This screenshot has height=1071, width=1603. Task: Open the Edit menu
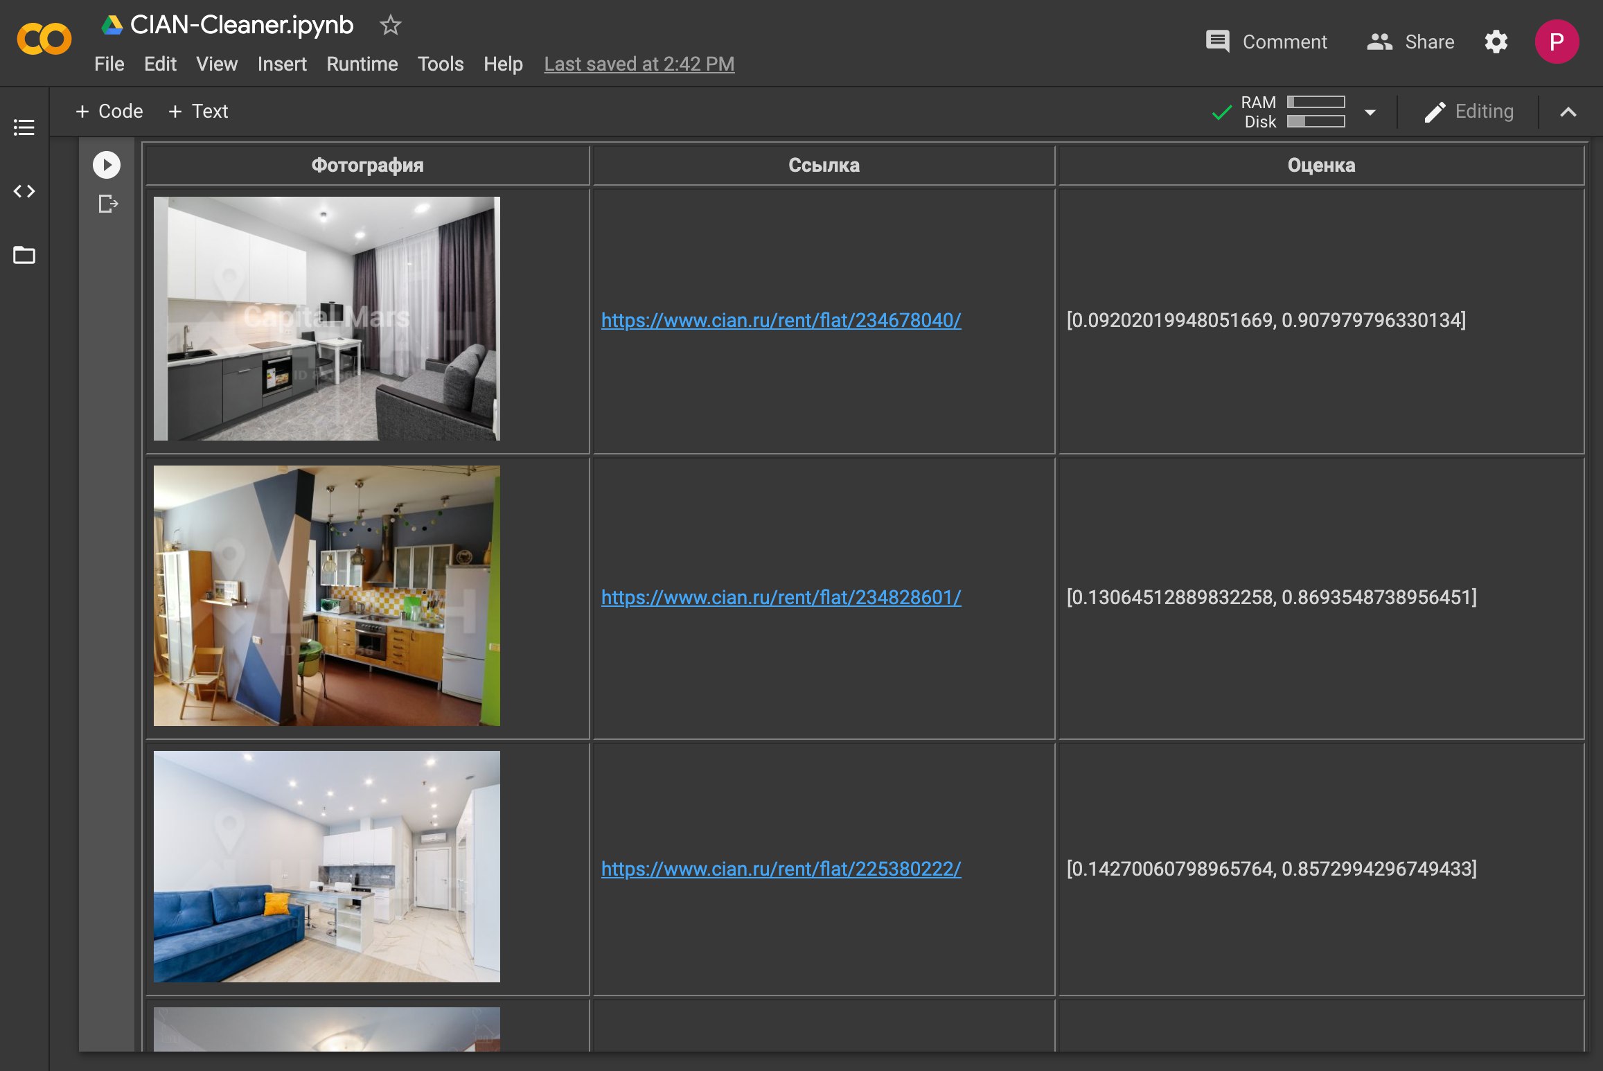click(160, 64)
